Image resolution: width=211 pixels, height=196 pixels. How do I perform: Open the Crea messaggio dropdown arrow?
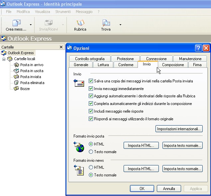click(31, 25)
